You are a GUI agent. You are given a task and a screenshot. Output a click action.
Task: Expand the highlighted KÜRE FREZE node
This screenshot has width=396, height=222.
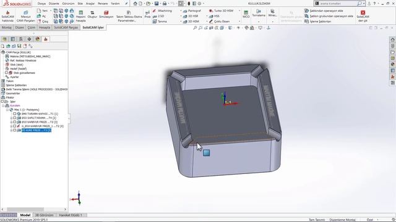pos(11,130)
